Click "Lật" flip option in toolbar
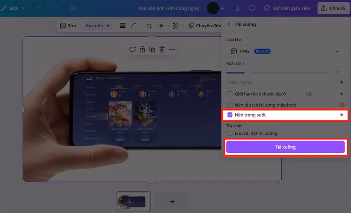This screenshot has width=351, height=213. pyautogui.click(x=160, y=26)
